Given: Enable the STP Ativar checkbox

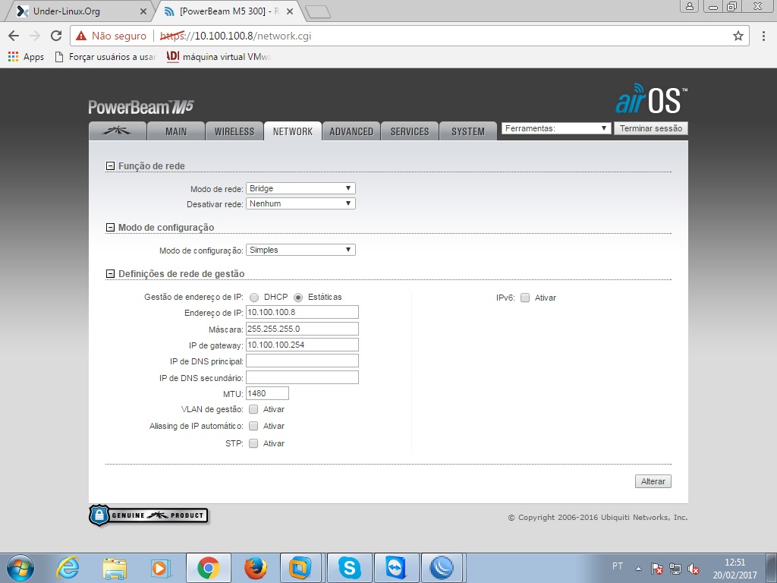Looking at the screenshot, I should coord(253,443).
